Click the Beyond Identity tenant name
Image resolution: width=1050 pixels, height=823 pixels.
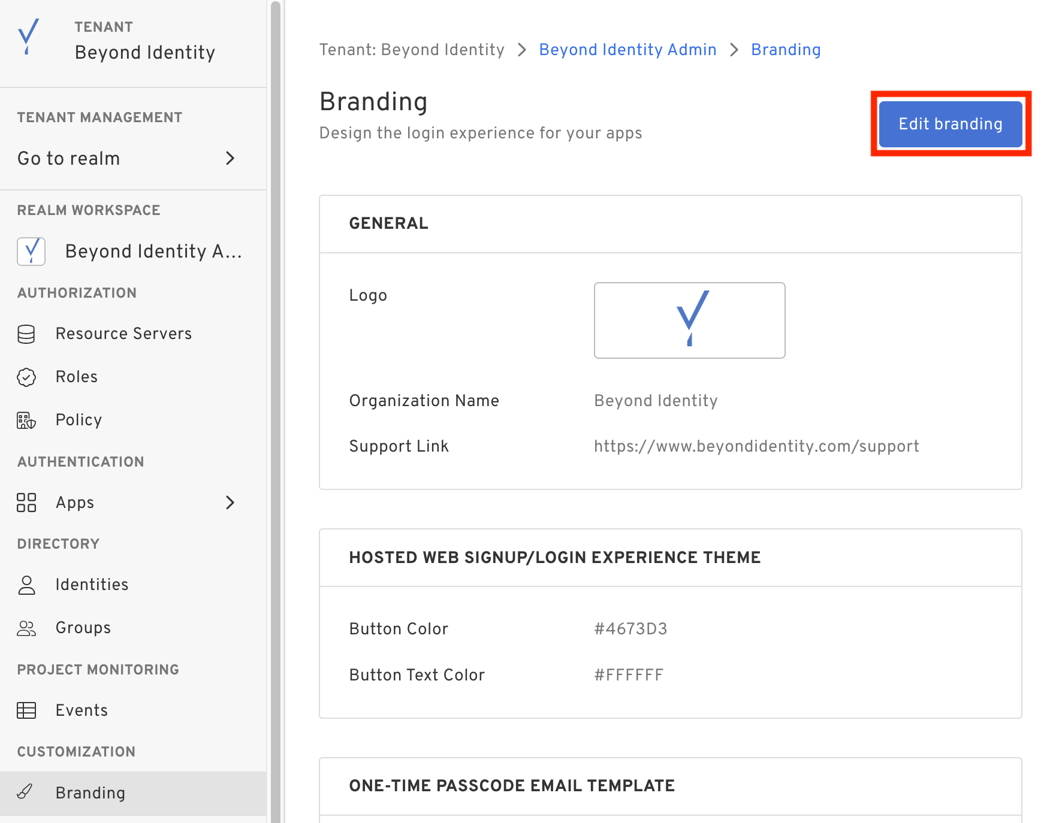point(144,53)
